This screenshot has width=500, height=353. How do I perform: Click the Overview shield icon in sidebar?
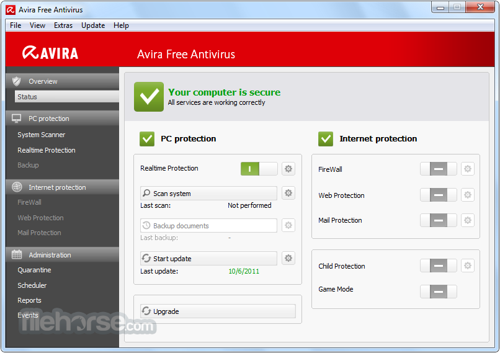17,81
